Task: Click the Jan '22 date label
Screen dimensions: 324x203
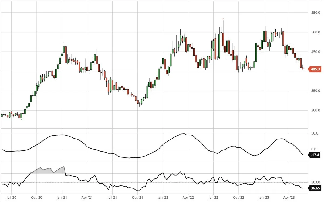Action: 163,197
